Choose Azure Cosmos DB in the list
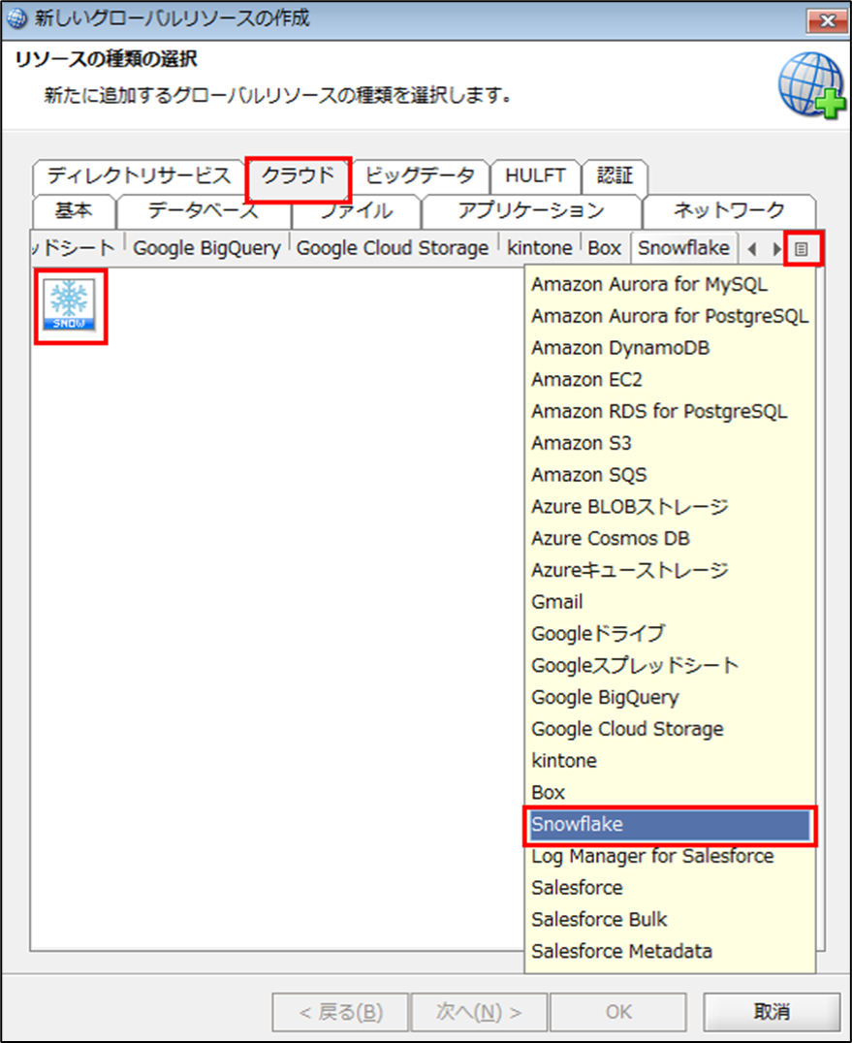 (x=670, y=538)
